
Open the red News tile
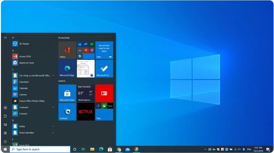pos(104,93)
